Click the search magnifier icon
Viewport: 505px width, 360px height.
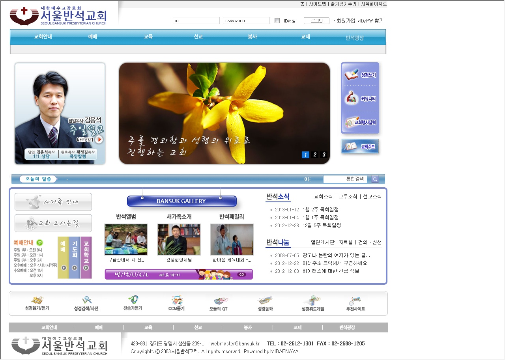(375, 179)
